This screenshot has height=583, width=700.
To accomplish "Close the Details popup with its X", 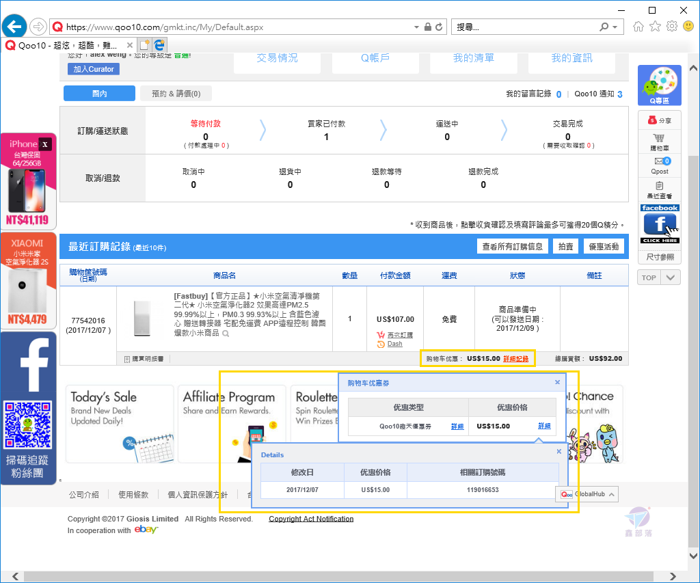I will pos(558,451).
